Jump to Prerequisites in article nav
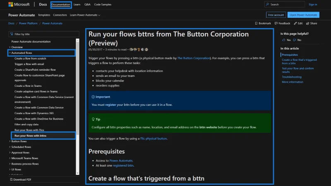Viewport: 331px width, 186px height. [290, 55]
